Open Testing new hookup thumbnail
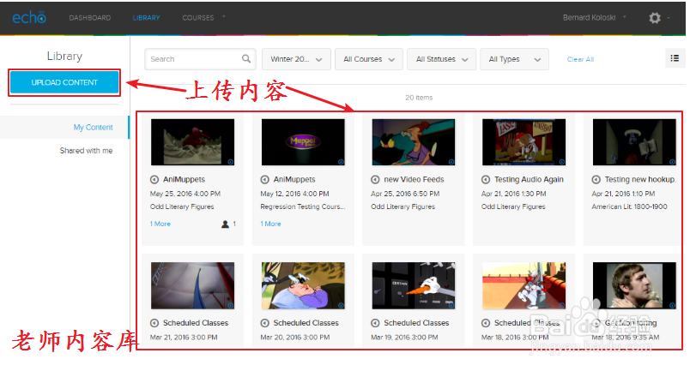Image resolution: width=690 pixels, height=371 pixels. point(634,142)
